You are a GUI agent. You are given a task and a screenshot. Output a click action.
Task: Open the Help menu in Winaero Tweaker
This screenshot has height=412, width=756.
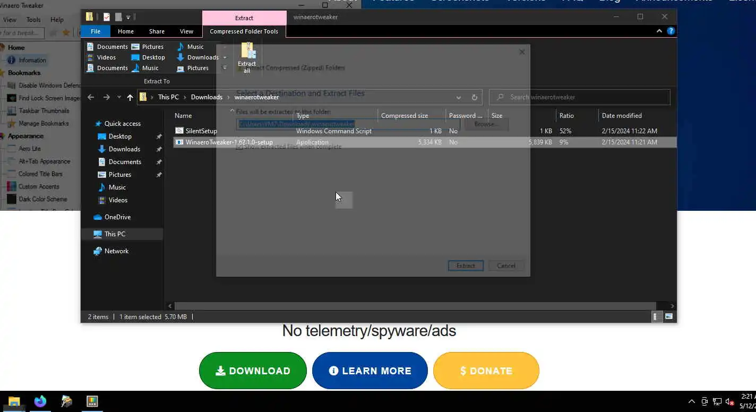tap(57, 20)
